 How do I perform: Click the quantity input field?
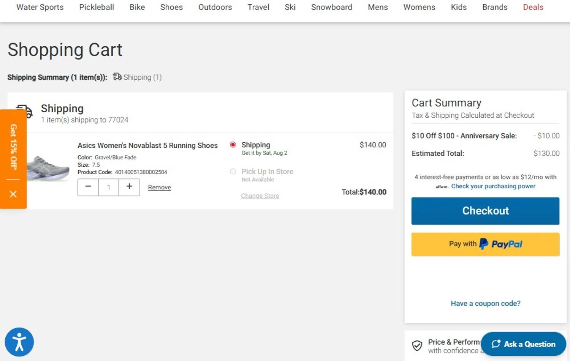click(109, 187)
